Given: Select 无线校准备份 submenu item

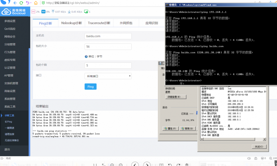Looking at the screenshot, I should (12, 141).
